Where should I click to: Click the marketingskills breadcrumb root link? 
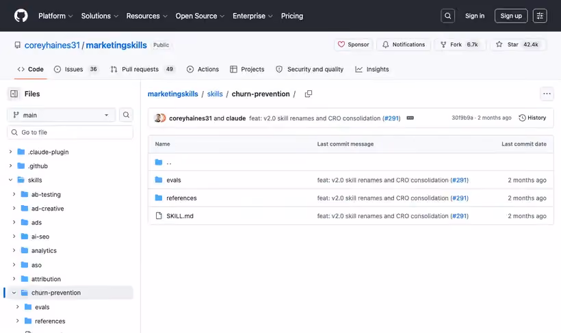[x=173, y=94]
